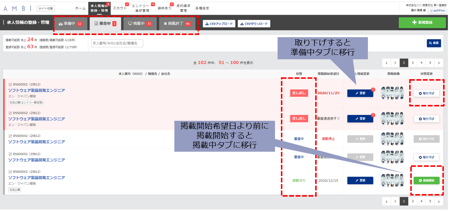This screenshot has width=449, height=211.
Task: Open the 掲載終了 tab
Action: tap(177, 24)
